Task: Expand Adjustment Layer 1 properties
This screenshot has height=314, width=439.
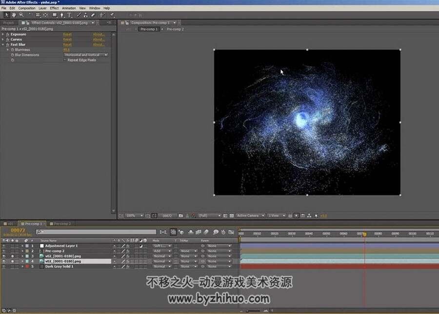Action: click(22, 246)
